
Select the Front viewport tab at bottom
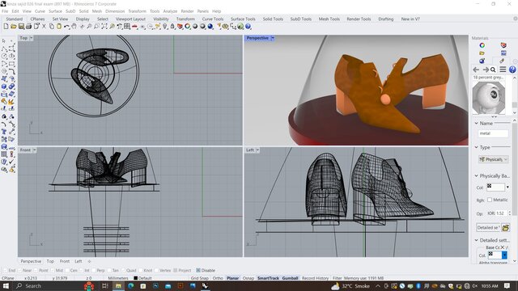65,261
